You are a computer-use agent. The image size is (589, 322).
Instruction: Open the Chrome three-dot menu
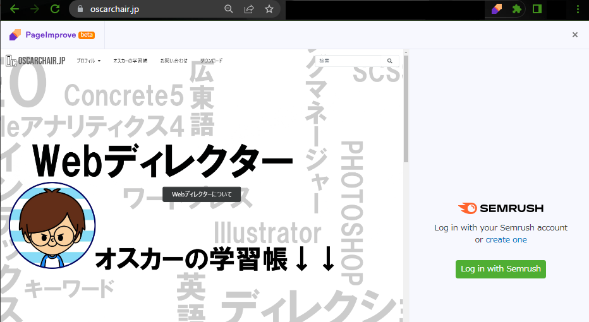coord(578,9)
